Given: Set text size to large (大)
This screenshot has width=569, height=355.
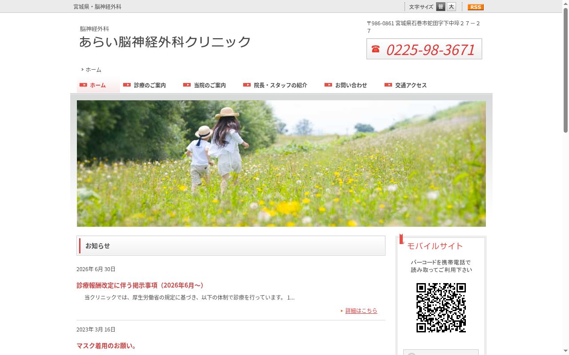Looking at the screenshot, I should click(451, 7).
